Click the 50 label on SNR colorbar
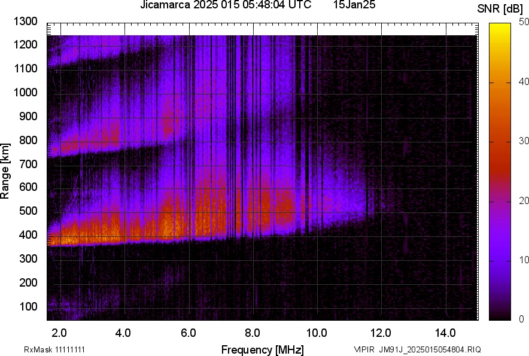The image size is (529, 356). click(524, 23)
